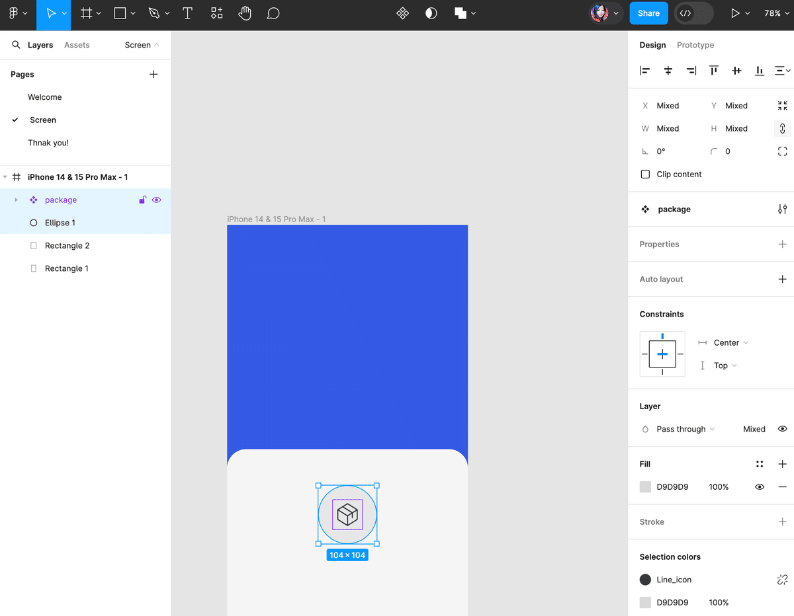Open Pen tool dropdown arrow
This screenshot has height=616, width=794.
(x=167, y=13)
